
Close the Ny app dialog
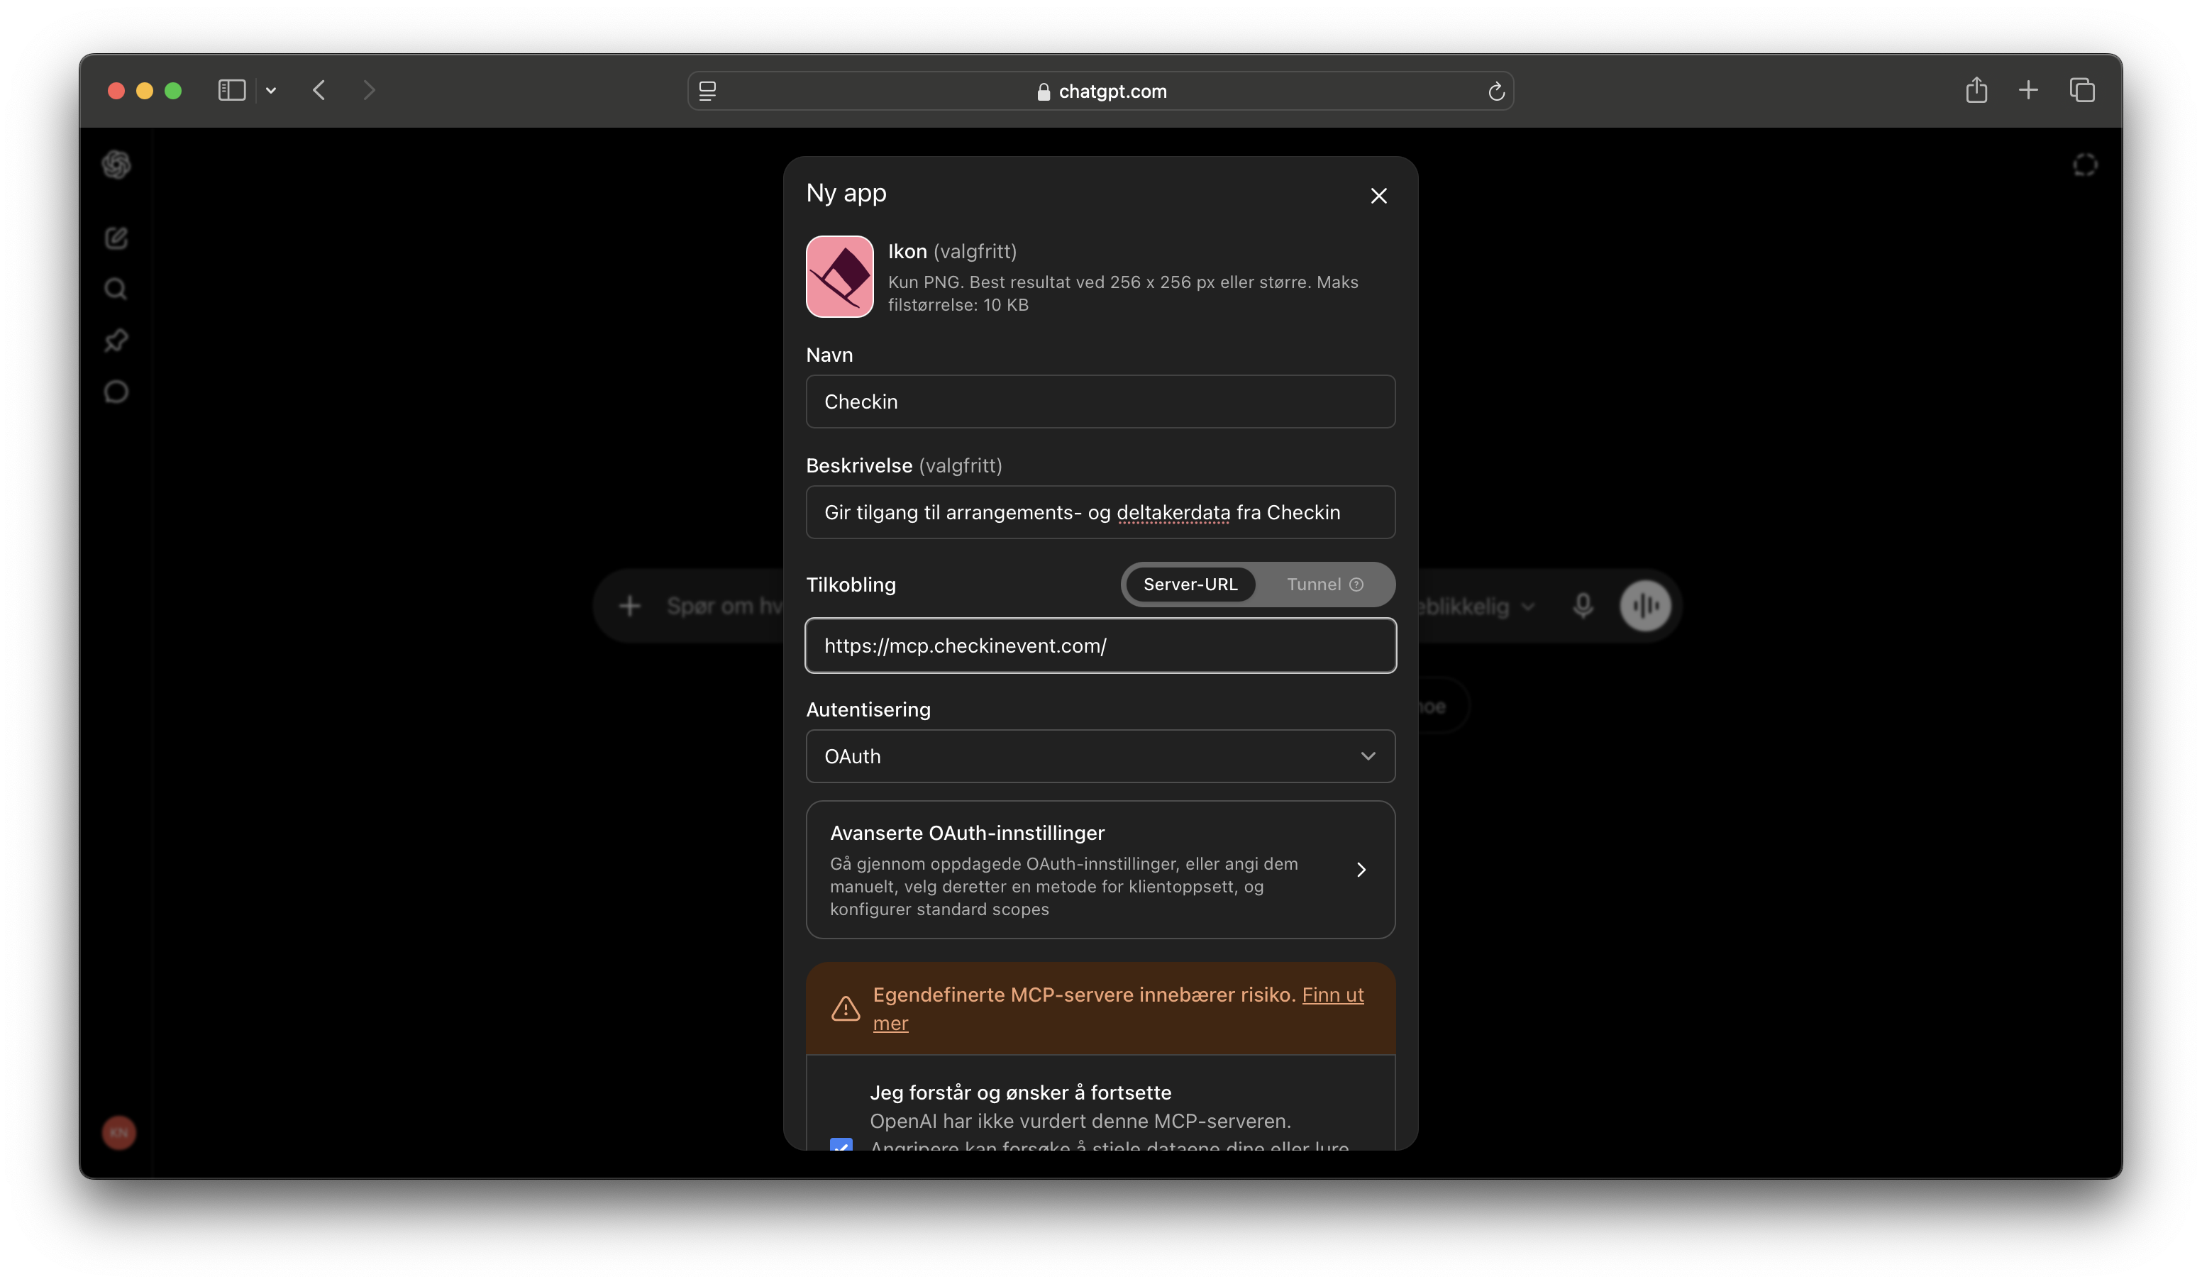pyautogui.click(x=1378, y=196)
